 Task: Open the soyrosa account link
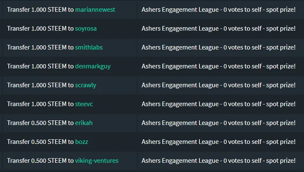click(x=86, y=29)
